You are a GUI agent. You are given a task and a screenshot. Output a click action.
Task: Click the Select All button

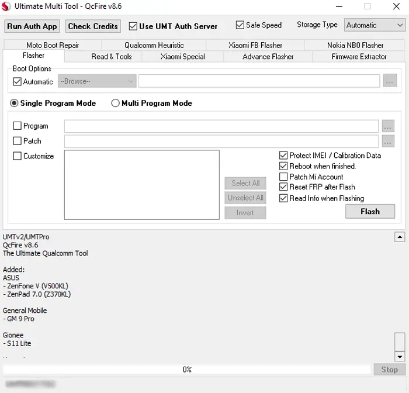click(x=245, y=183)
